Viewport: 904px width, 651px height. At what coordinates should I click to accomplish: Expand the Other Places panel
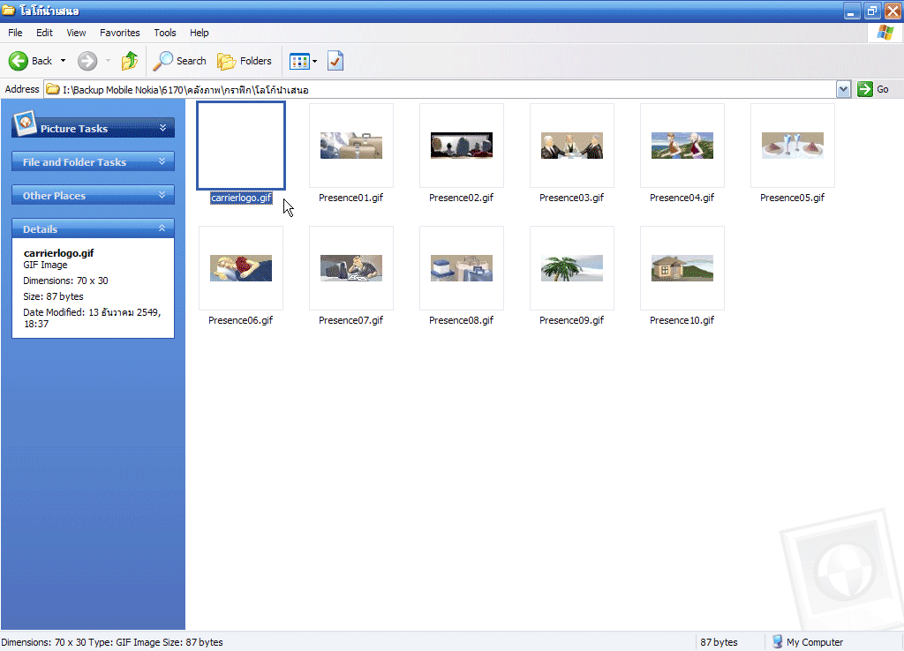pos(162,195)
